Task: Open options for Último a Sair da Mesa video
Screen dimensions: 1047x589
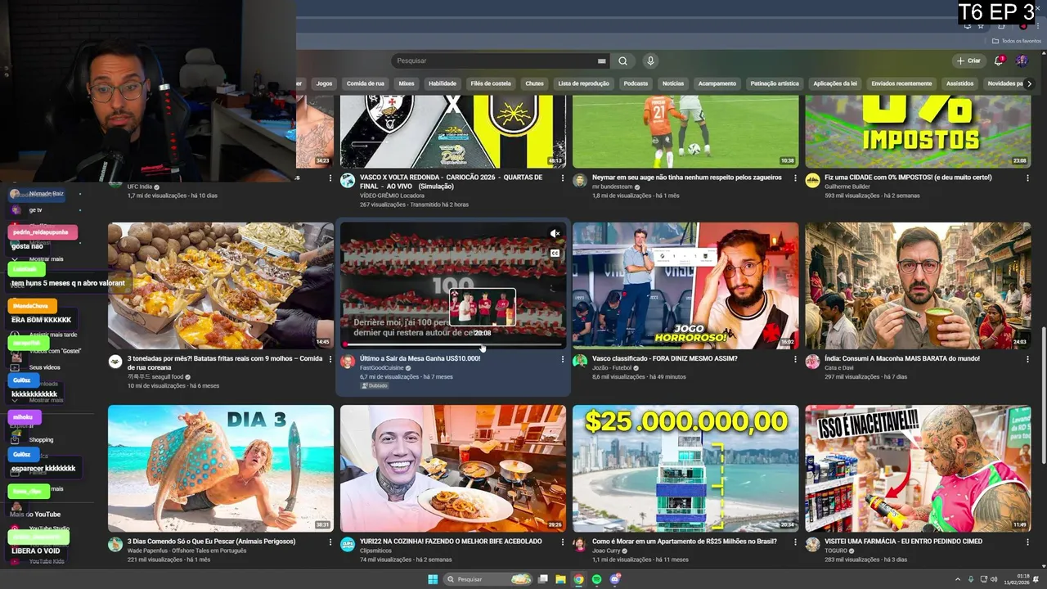Action: pos(563,359)
